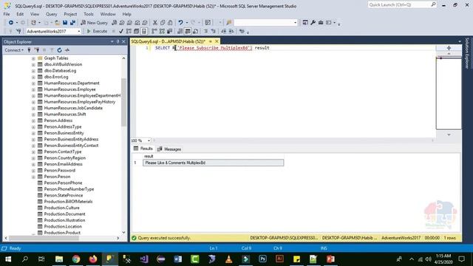Viewport: 473px width, 266px height.
Task: Open the Toolbox icon in toolbar
Action: [x=321, y=23]
